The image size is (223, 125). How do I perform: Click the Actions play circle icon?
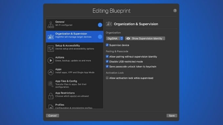[51, 61]
